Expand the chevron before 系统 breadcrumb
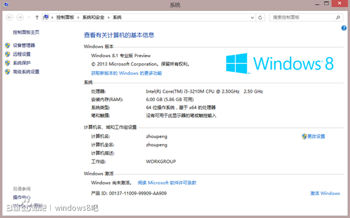The height and width of the screenshot is (218, 350). [109, 17]
